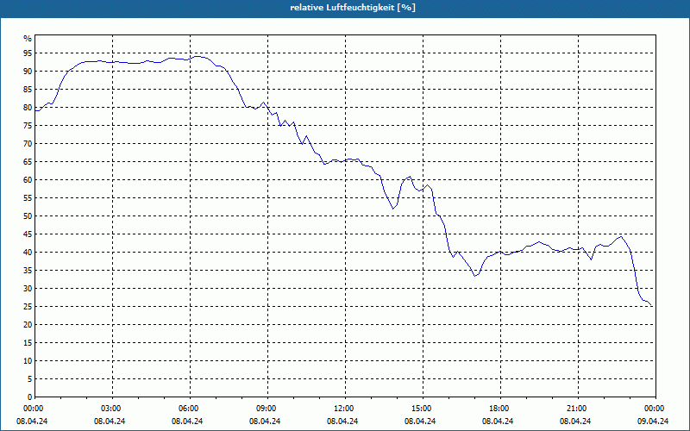The width and height of the screenshot is (690, 431).
Task: Select the 30 y-axis value label
Action: coord(28,289)
